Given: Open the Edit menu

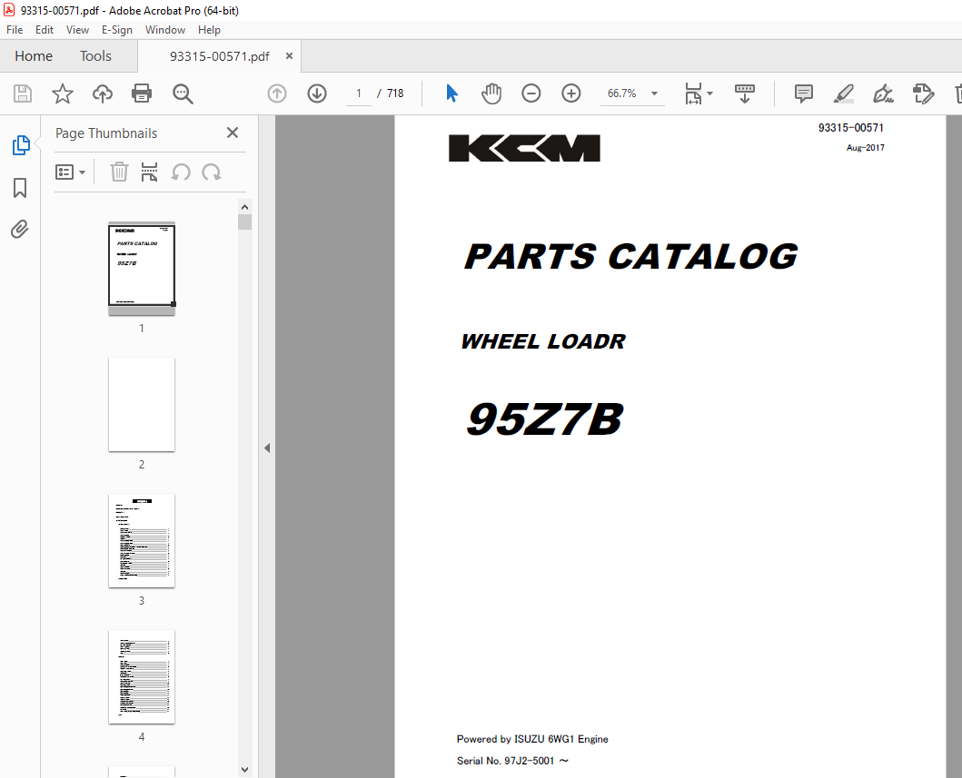Looking at the screenshot, I should click(x=45, y=29).
